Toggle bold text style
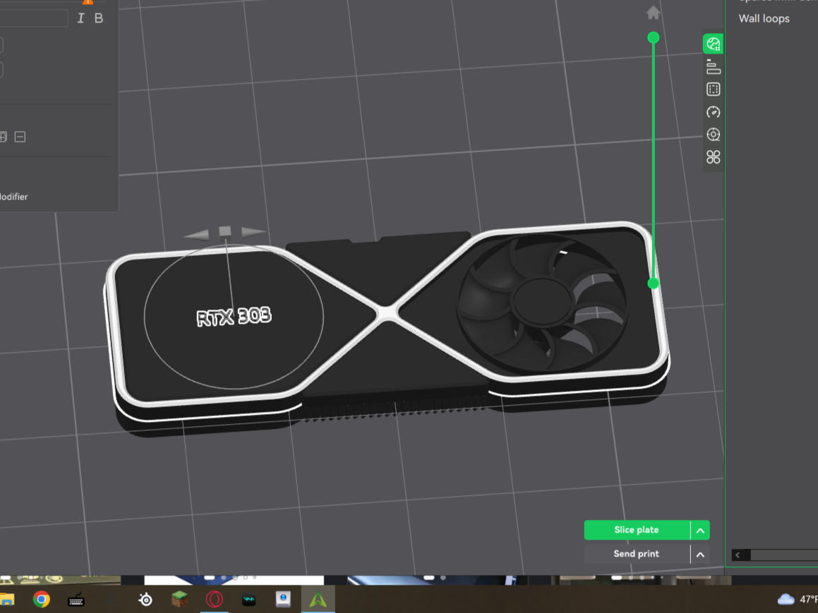 [99, 18]
